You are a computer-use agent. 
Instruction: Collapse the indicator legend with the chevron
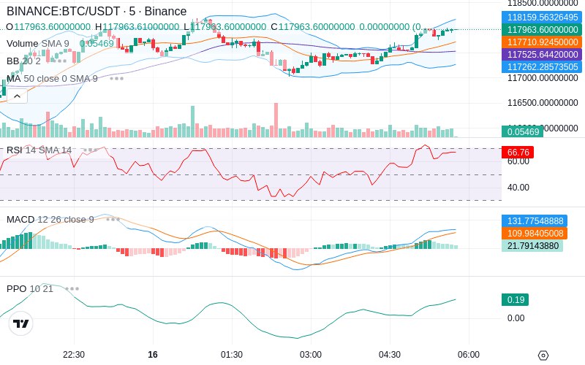pos(17,96)
